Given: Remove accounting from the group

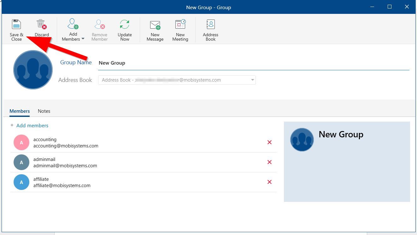Looking at the screenshot, I should coord(269,142).
